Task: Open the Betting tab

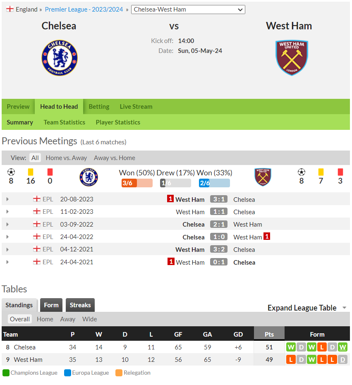Action: coord(99,107)
